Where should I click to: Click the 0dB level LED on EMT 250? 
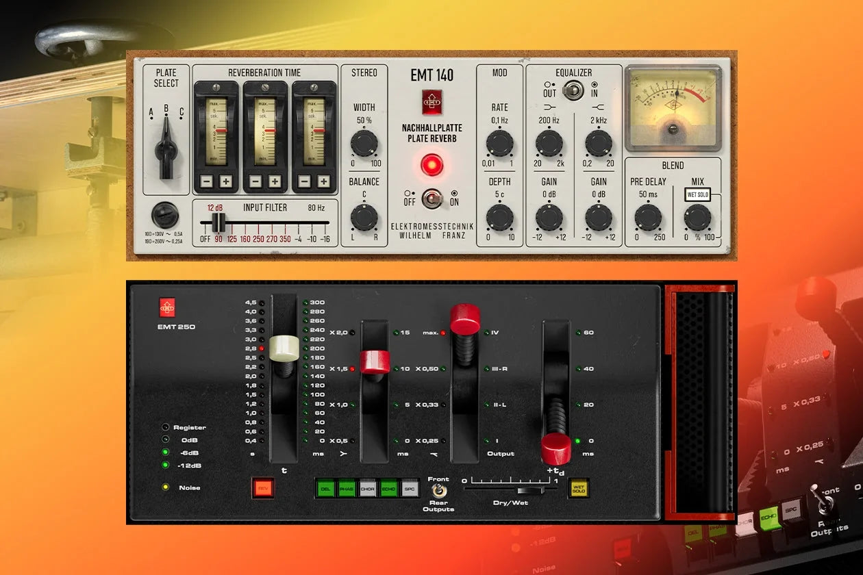(x=164, y=440)
